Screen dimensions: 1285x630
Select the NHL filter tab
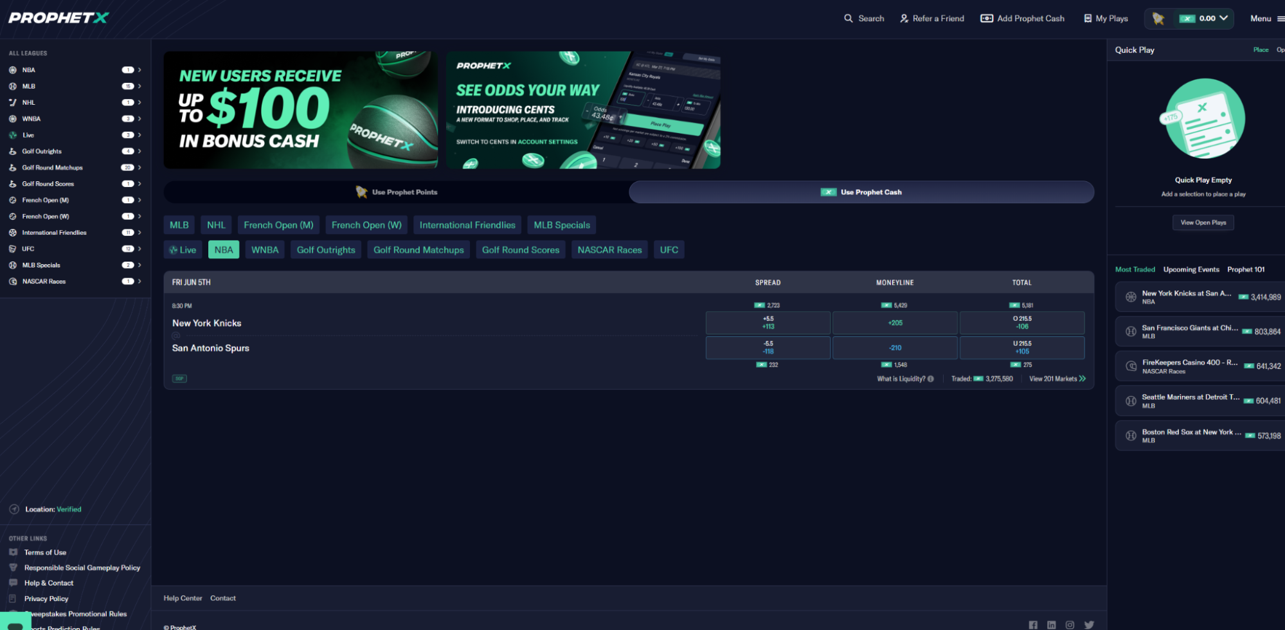tap(216, 225)
